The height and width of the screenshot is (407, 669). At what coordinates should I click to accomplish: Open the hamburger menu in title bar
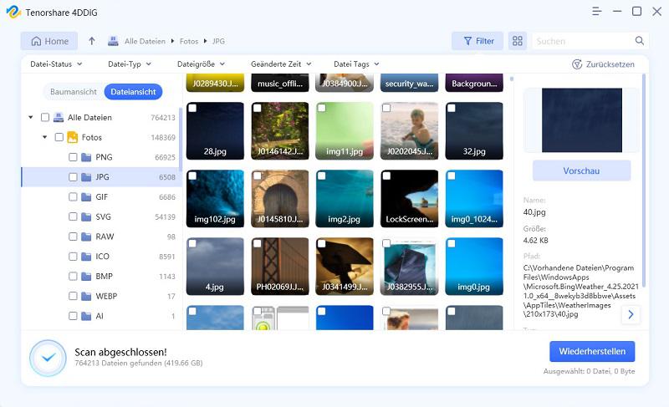tap(596, 12)
